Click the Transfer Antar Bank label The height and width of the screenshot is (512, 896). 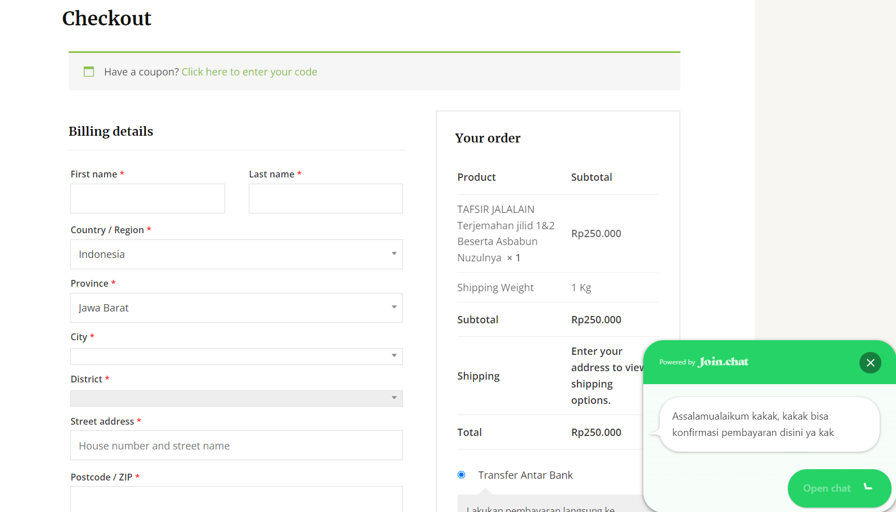click(525, 475)
